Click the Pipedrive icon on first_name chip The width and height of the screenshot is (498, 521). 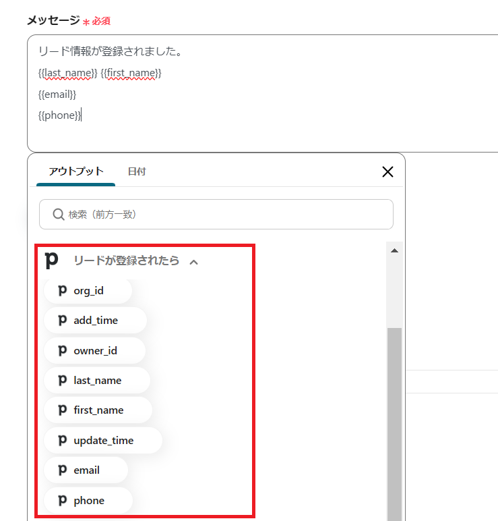tap(63, 410)
